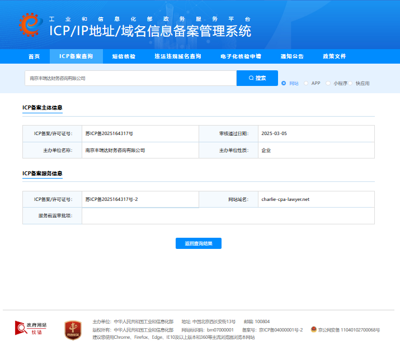Open the 短信核验 tab
Screen dimensions: 400x341
[124, 56]
